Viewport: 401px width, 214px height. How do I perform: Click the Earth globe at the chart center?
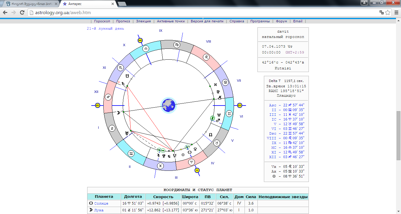click(x=169, y=105)
